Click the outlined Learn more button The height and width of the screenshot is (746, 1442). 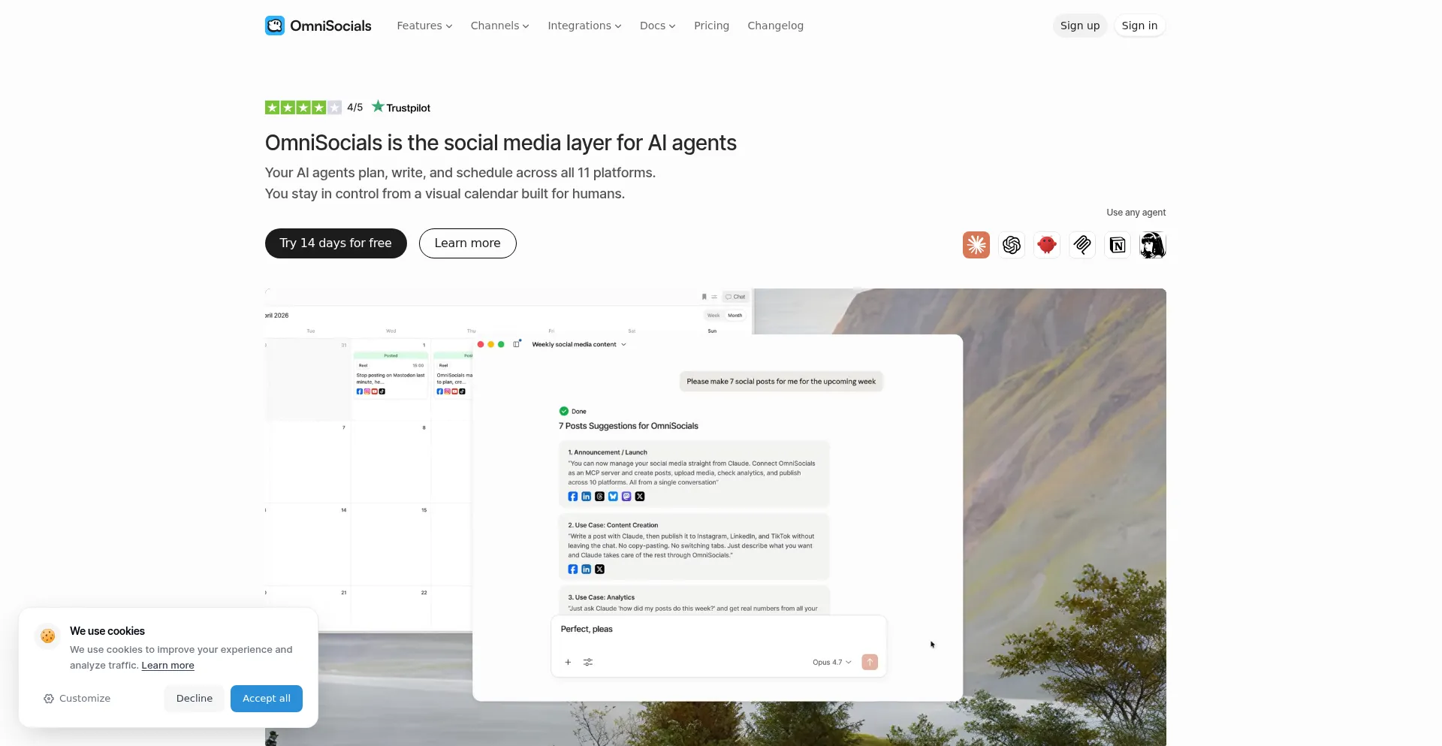468,243
